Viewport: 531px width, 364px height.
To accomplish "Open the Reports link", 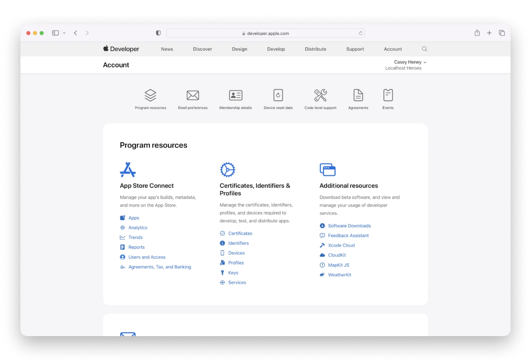I will 136,247.
